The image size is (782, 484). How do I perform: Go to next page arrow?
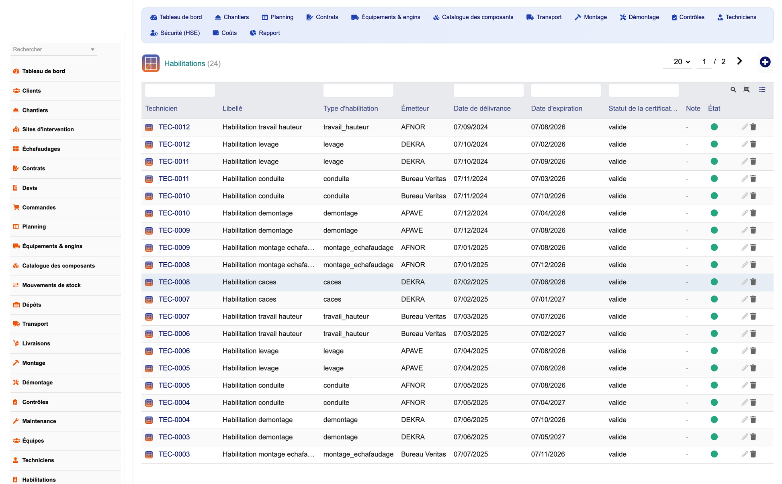tap(739, 61)
